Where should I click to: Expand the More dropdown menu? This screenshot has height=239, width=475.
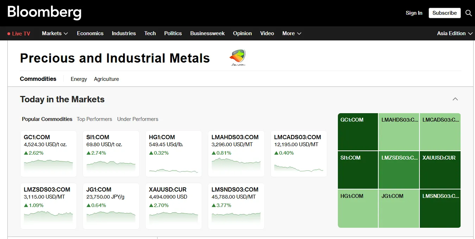point(292,33)
